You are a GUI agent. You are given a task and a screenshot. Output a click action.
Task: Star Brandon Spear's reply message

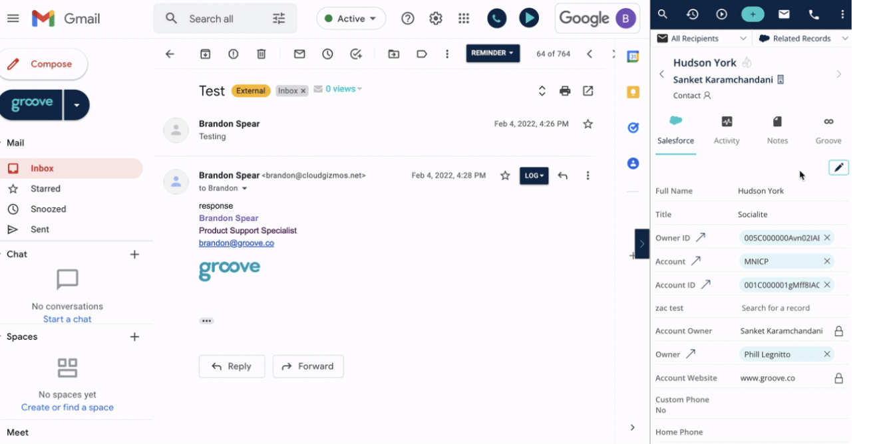pyautogui.click(x=505, y=175)
